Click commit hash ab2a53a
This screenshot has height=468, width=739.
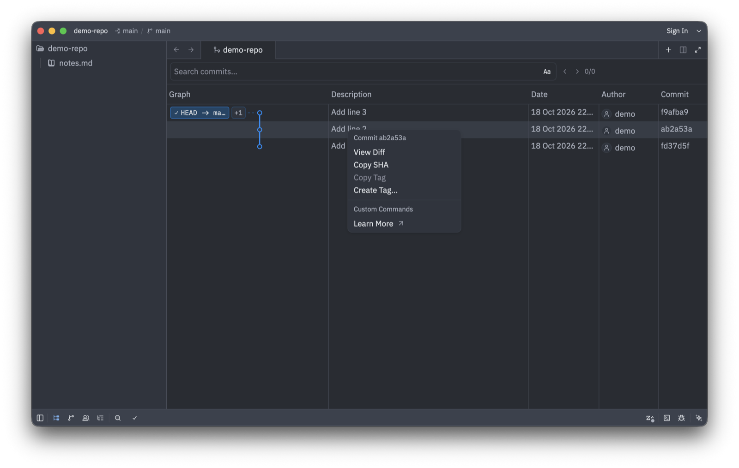pos(676,129)
